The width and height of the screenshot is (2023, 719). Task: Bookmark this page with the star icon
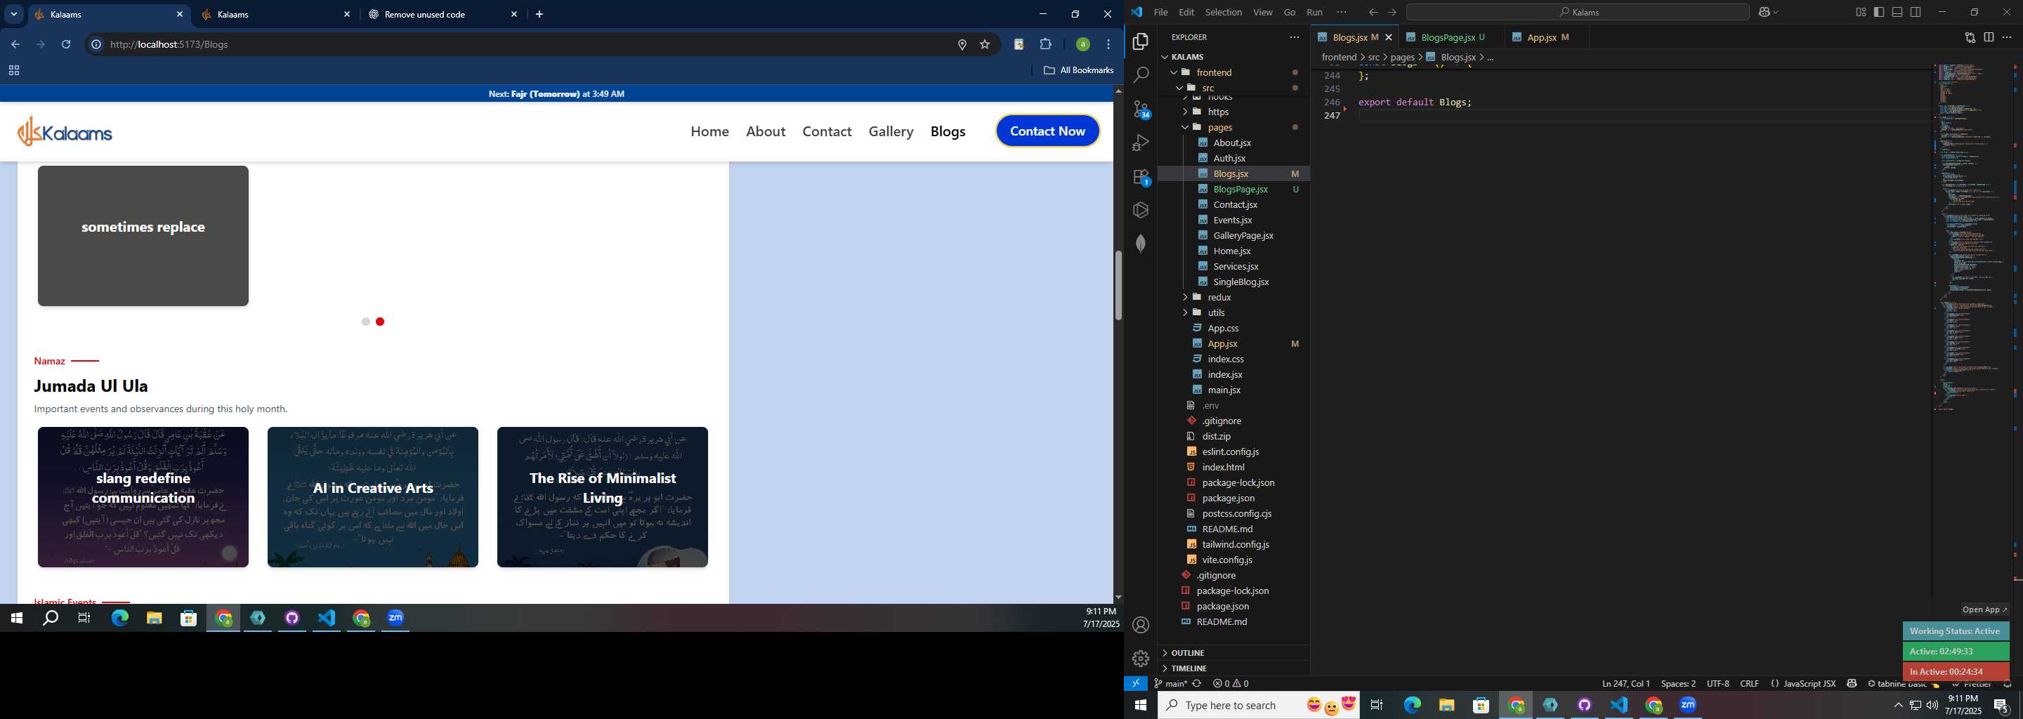tap(985, 45)
